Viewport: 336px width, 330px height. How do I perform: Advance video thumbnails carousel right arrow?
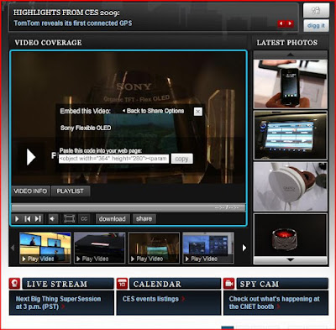point(244,248)
